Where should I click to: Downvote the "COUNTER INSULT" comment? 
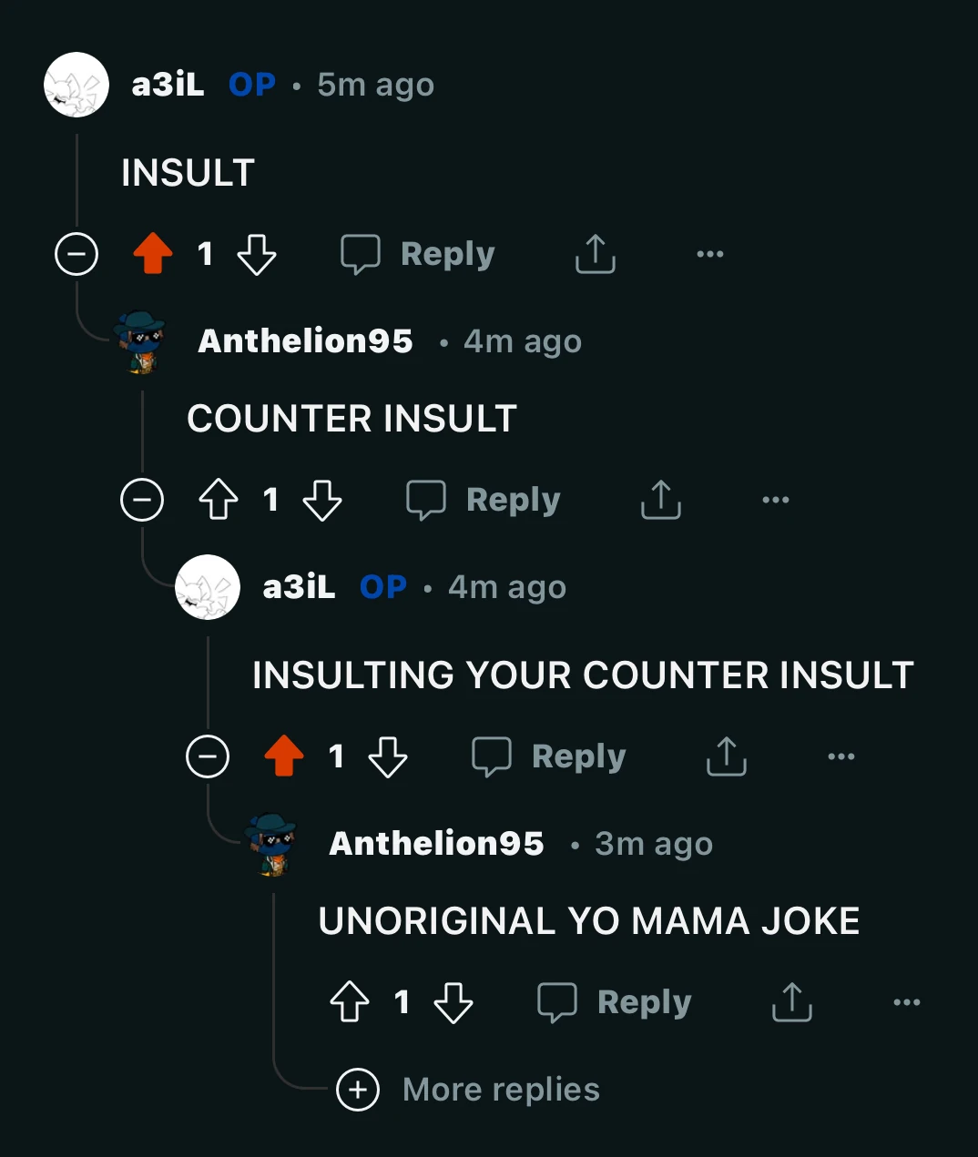[x=323, y=500]
